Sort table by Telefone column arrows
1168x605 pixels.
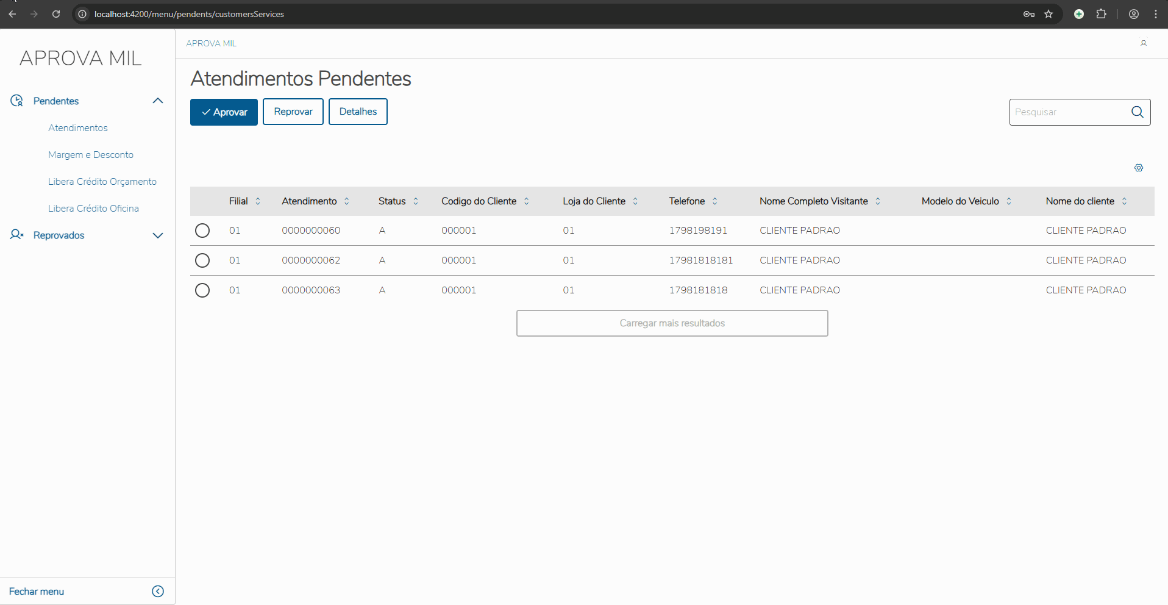tap(715, 201)
